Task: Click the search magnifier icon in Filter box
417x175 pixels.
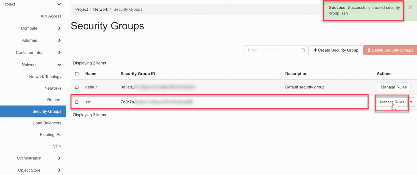Action: coord(303,50)
